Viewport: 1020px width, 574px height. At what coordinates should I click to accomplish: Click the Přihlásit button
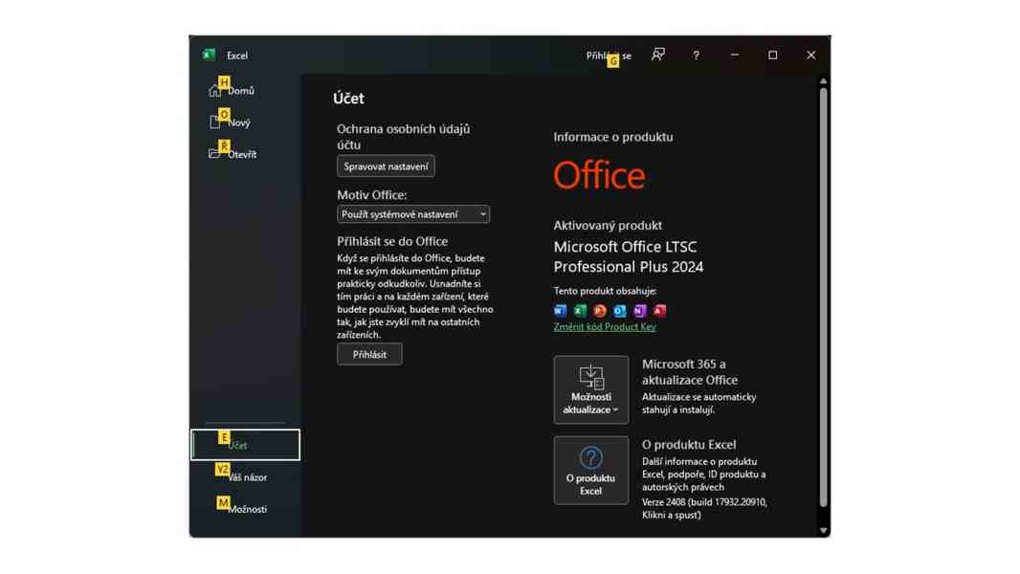369,354
